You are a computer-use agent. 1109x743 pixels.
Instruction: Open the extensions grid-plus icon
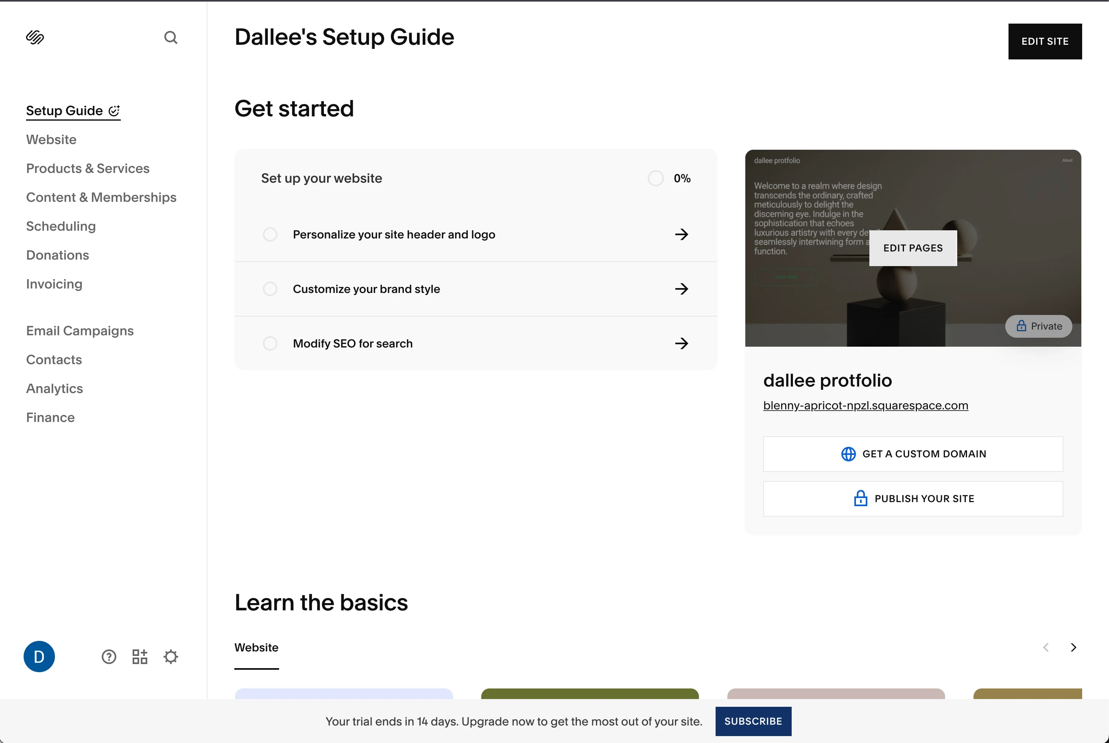pos(140,657)
